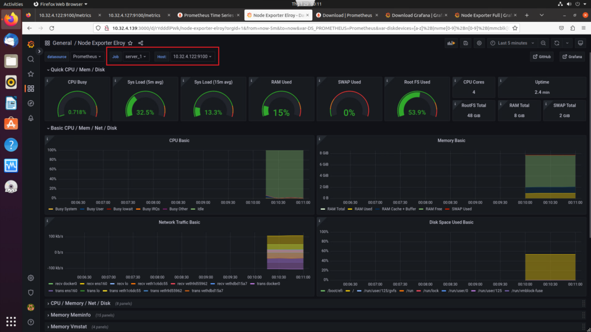Switch to the 10.32.4.127:9100/metrics tab
Viewport: 591px width, 332px height.
point(134,15)
